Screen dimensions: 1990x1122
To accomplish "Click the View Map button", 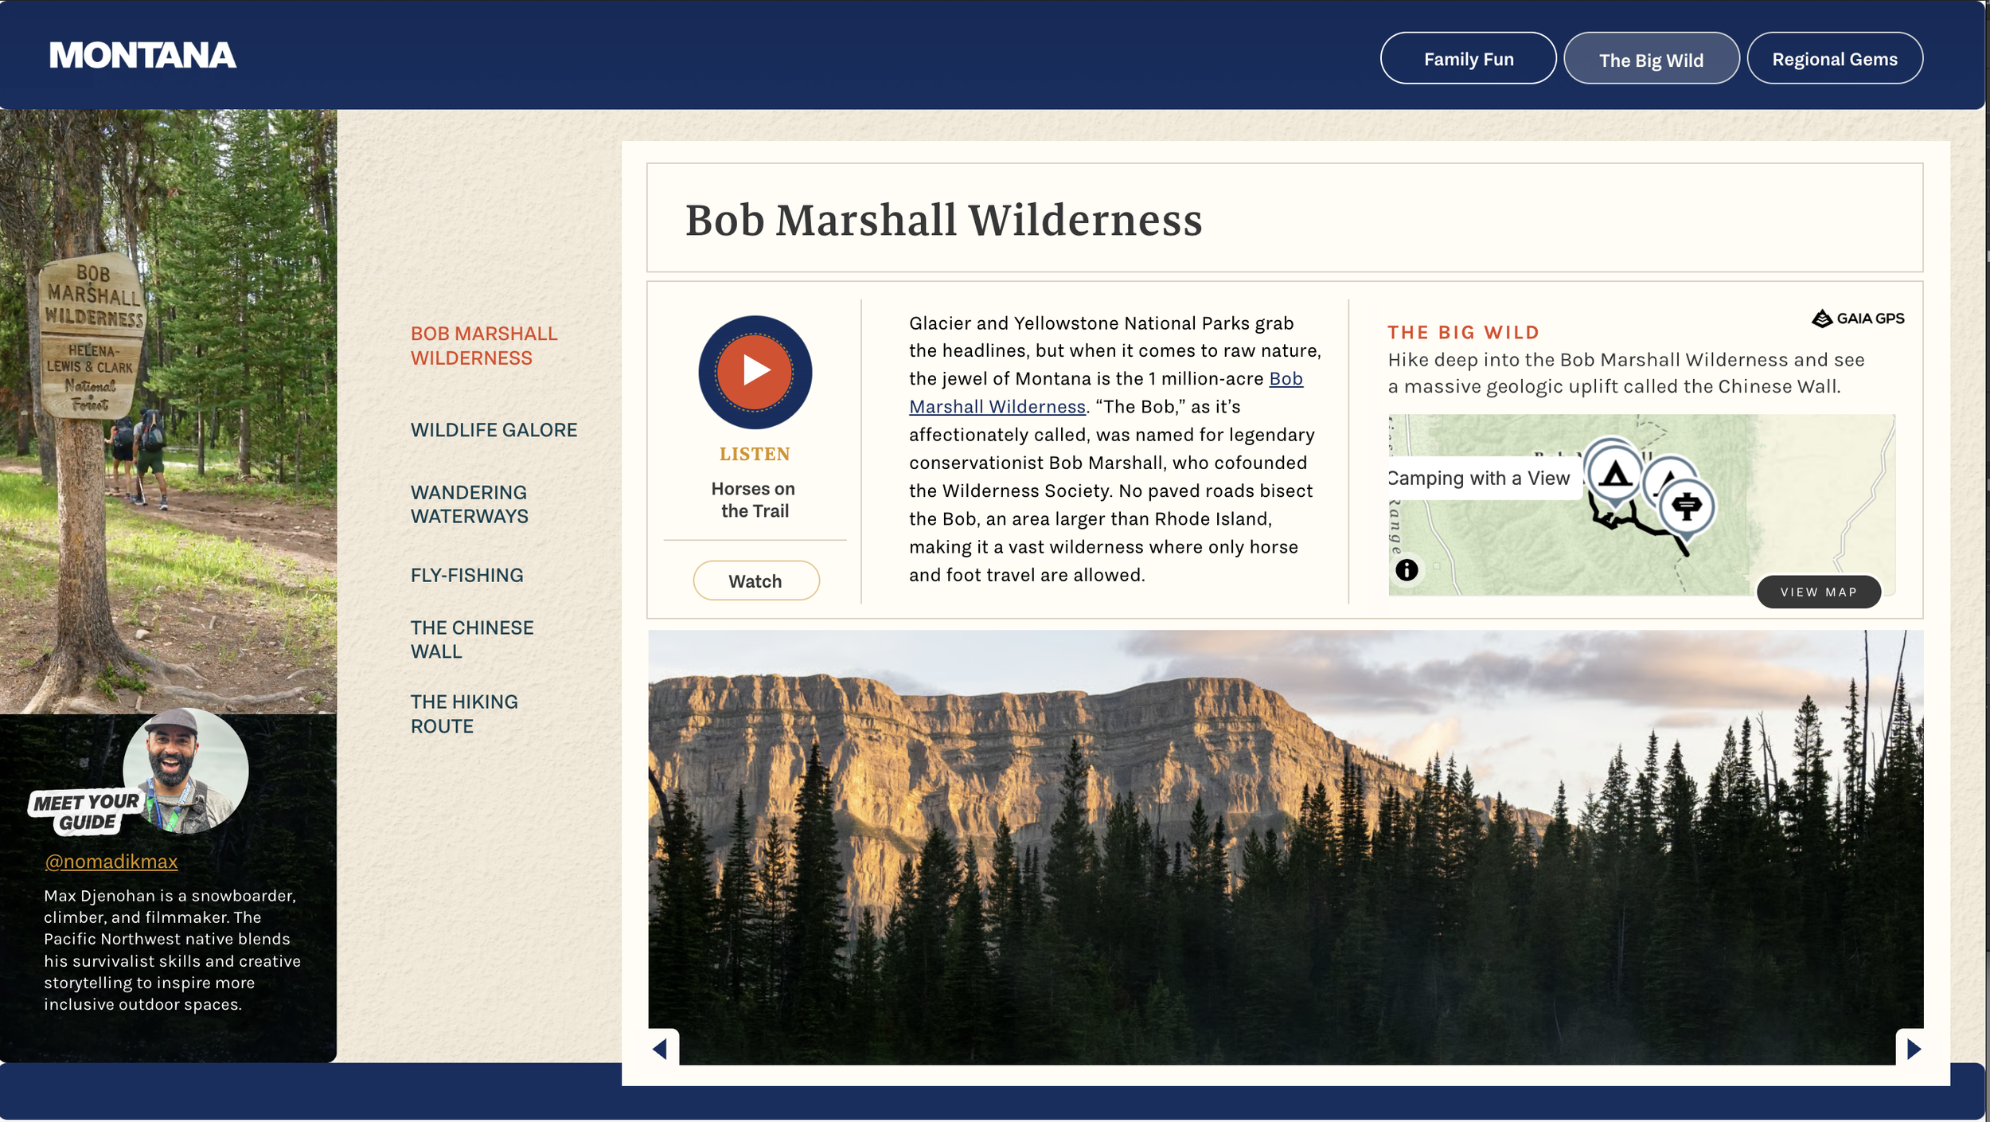I will [x=1818, y=592].
